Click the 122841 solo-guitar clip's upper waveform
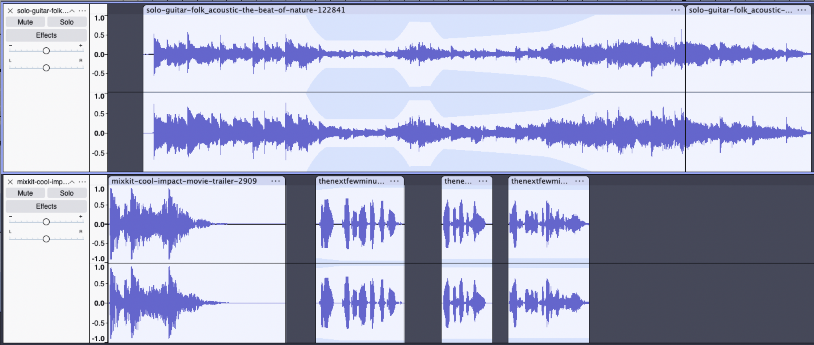Image resolution: width=814 pixels, height=345 pixels. pos(414,54)
